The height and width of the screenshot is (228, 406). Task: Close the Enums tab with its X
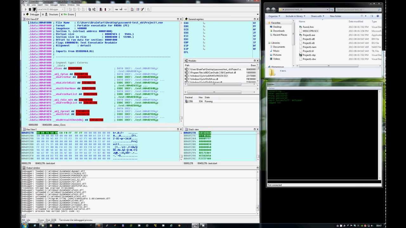pyautogui.click(x=62, y=15)
